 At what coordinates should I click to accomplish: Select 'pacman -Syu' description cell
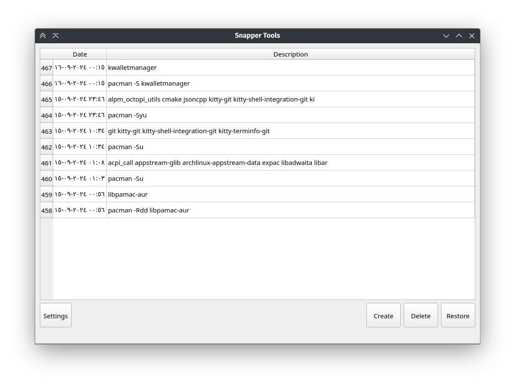pos(291,115)
